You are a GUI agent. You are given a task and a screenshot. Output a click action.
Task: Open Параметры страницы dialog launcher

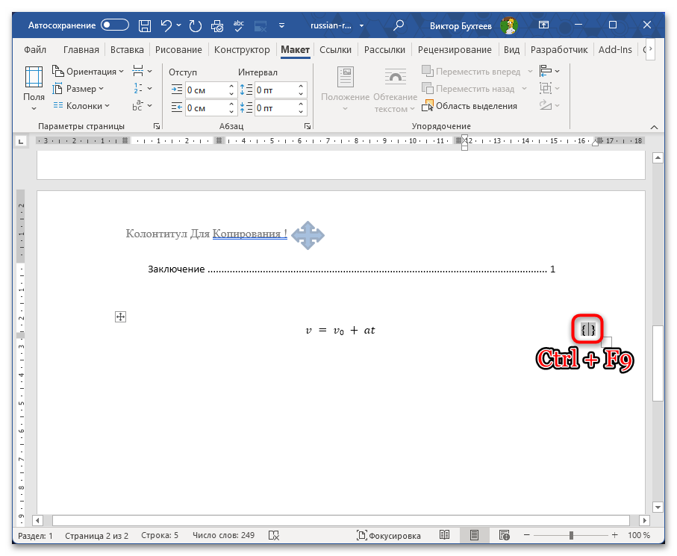point(157,126)
